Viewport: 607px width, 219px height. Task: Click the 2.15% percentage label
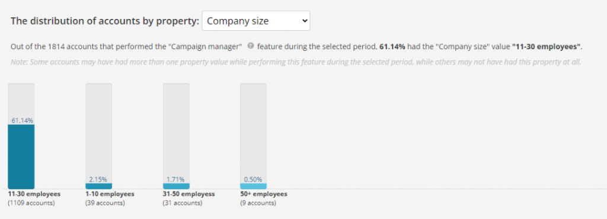pos(98,179)
